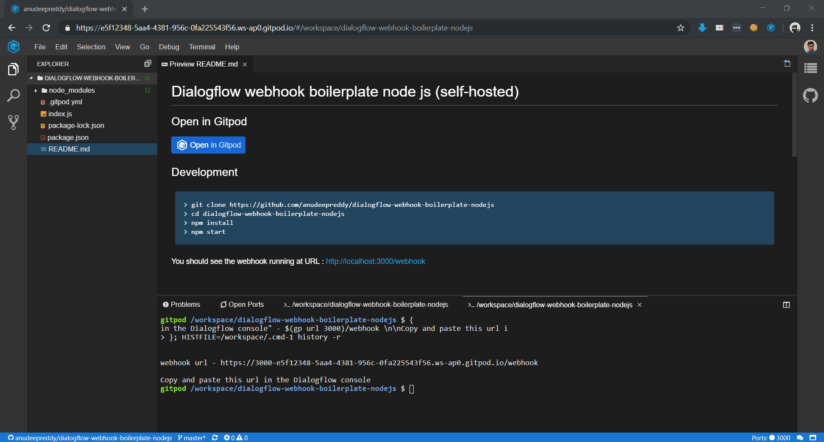Open the File menu
The image size is (824, 442).
coord(40,47)
